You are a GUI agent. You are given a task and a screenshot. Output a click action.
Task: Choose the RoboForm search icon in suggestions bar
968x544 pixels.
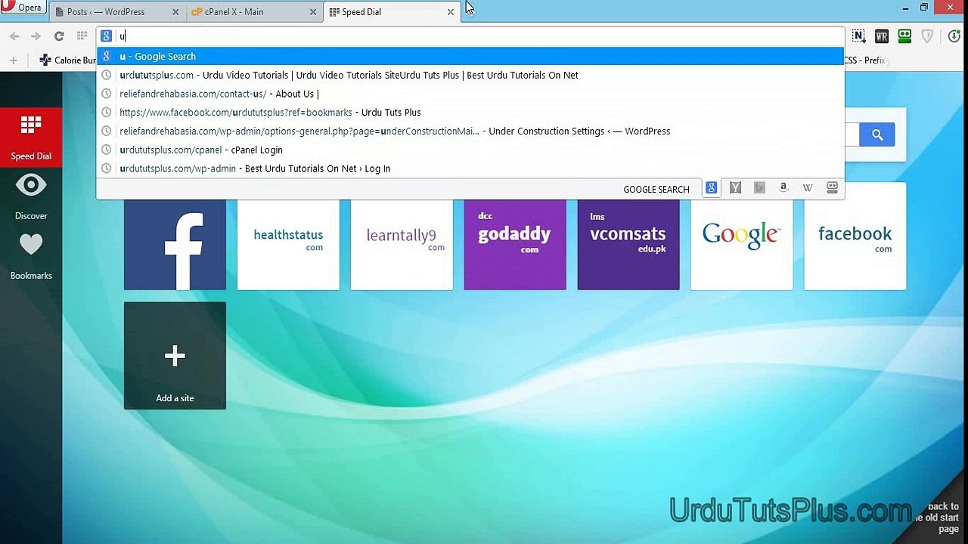point(832,188)
